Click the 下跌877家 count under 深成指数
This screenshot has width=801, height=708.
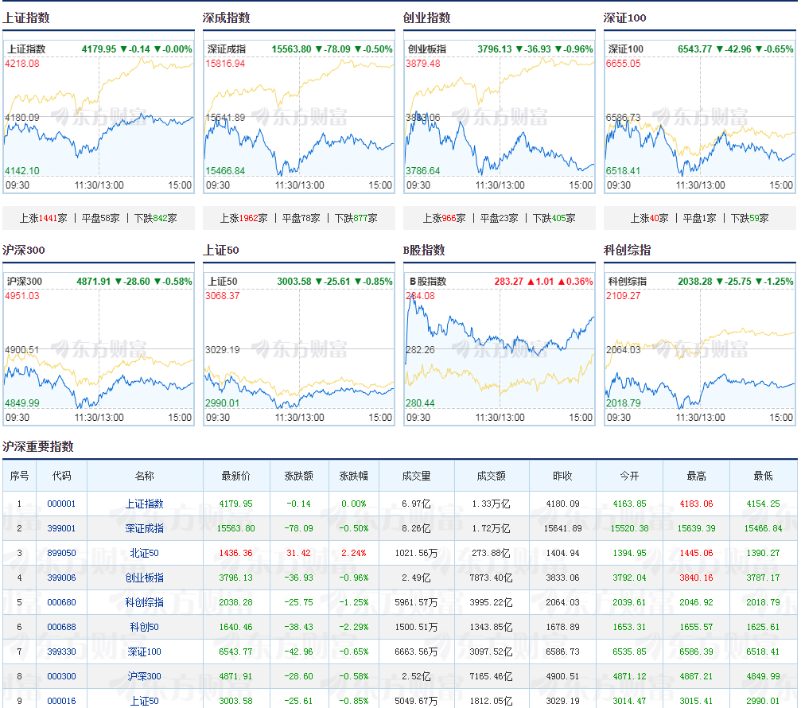pyautogui.click(x=356, y=218)
